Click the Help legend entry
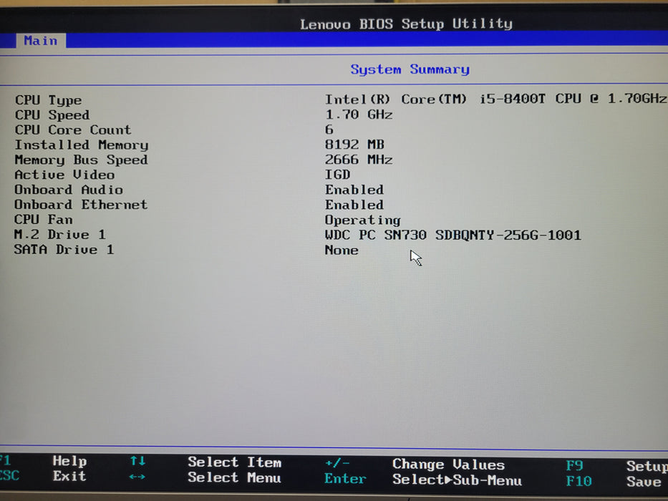The width and height of the screenshot is (668, 501). coord(69,461)
